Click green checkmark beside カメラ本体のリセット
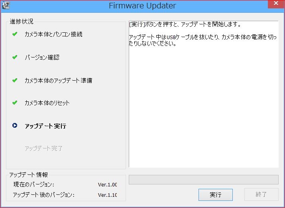This screenshot has height=208, width=285. pos(15,103)
